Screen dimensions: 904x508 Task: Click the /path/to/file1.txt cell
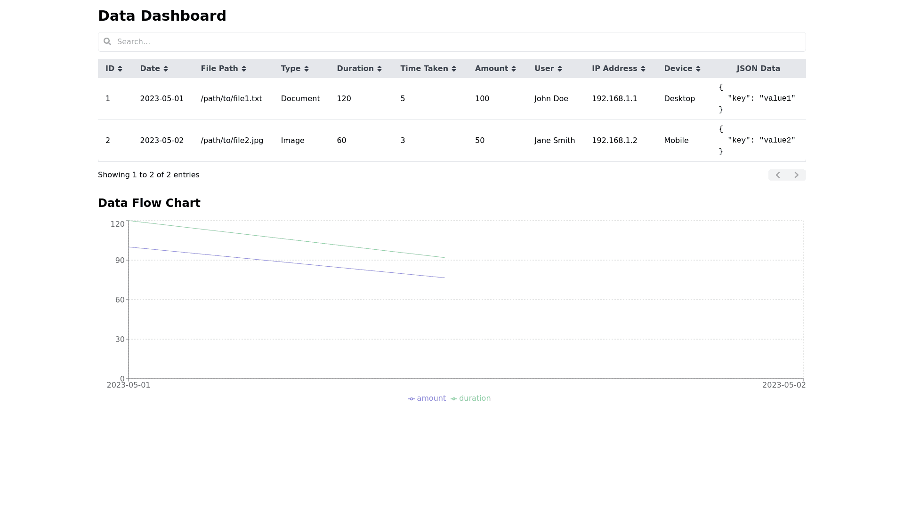(x=232, y=98)
